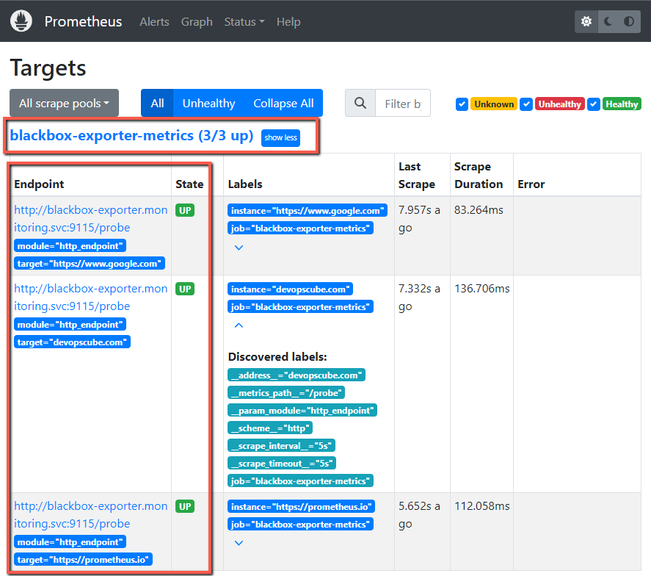Navigate to the Graph page
The image size is (651, 576).
(x=196, y=21)
